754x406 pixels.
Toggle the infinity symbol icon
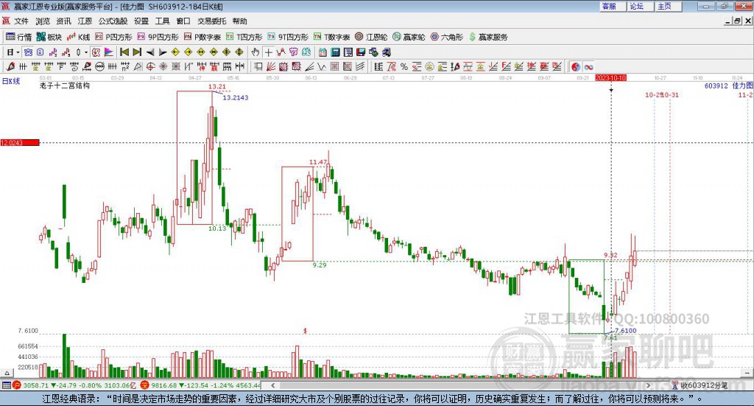click(588, 67)
